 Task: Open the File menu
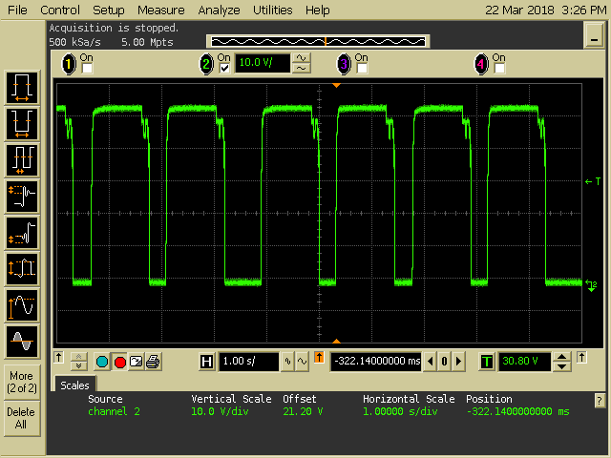point(17,10)
